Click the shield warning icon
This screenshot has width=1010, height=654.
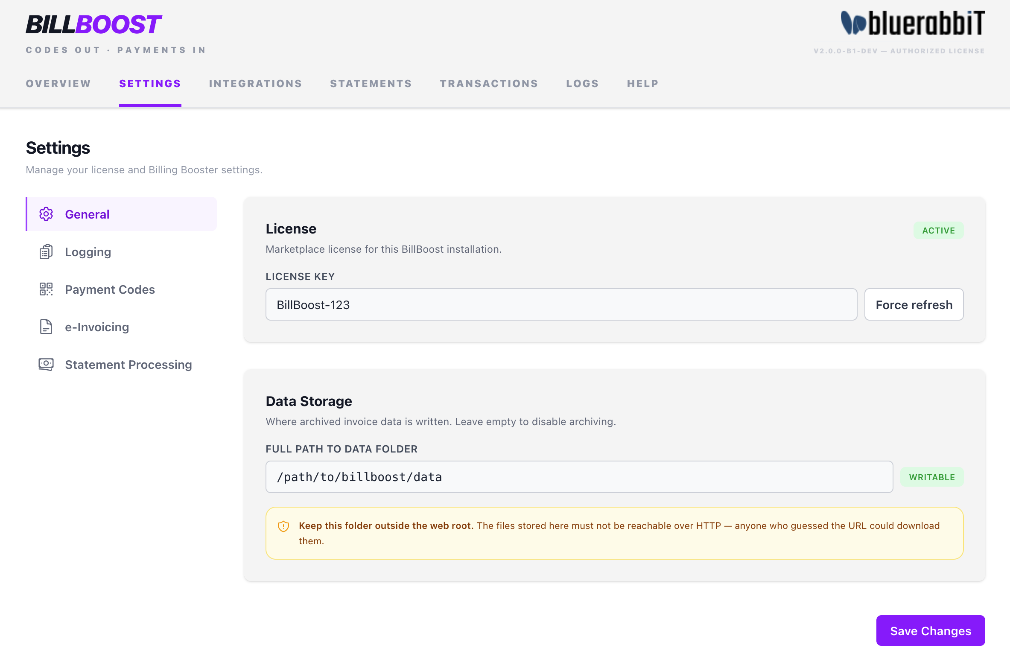[x=283, y=526]
